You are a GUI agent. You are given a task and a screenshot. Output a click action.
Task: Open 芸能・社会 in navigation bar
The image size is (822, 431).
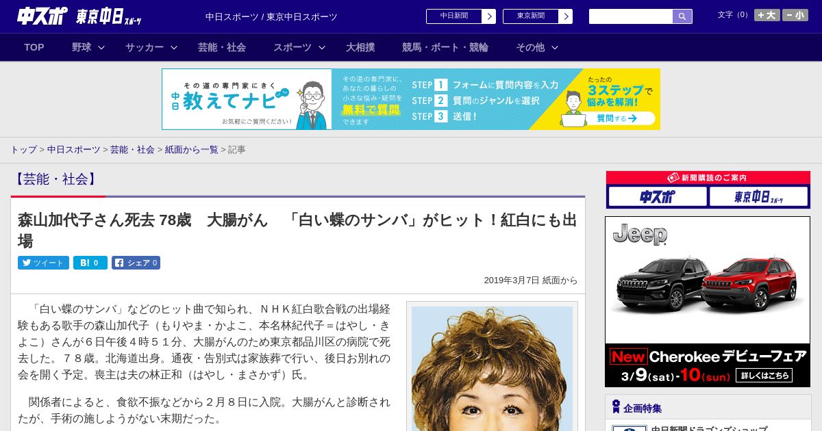[x=222, y=47]
